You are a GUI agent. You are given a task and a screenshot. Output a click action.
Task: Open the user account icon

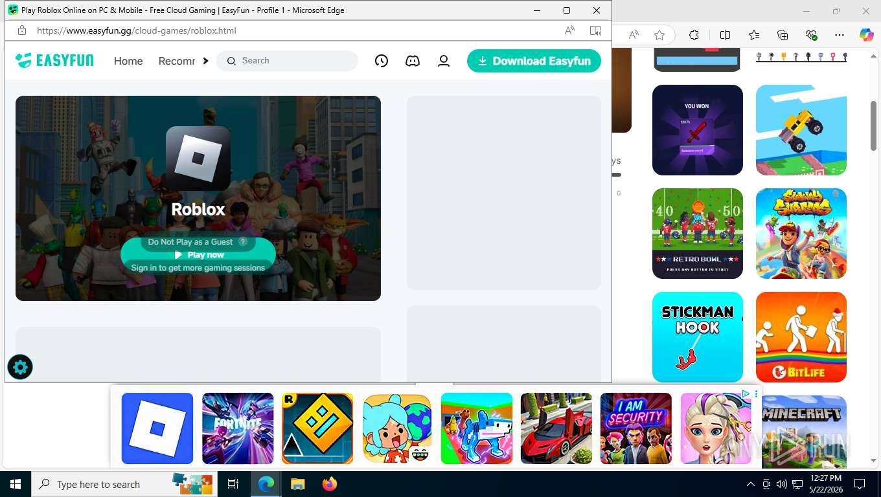444,61
